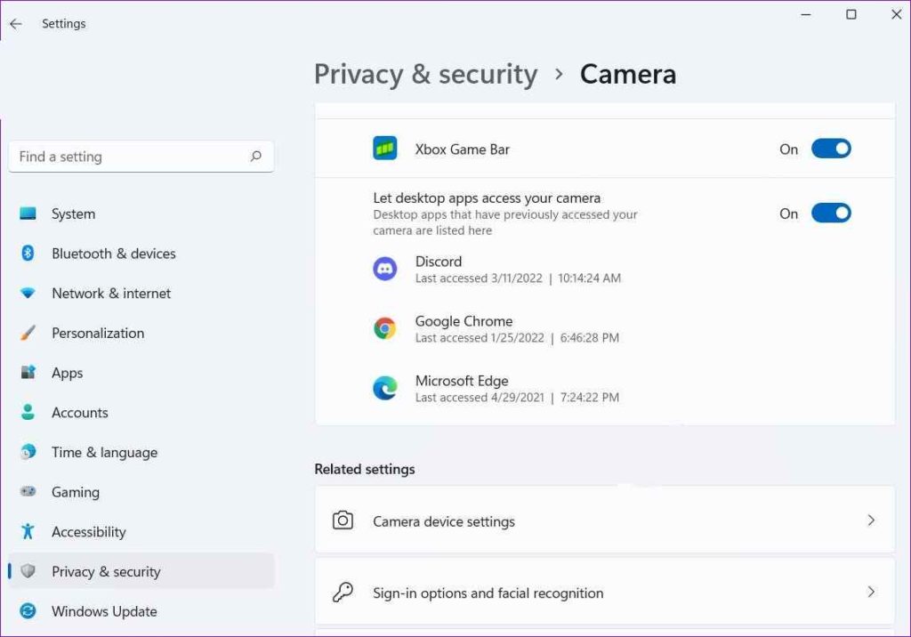Click Privacy & security breadcrumb link
Image resolution: width=911 pixels, height=637 pixels.
click(x=426, y=75)
